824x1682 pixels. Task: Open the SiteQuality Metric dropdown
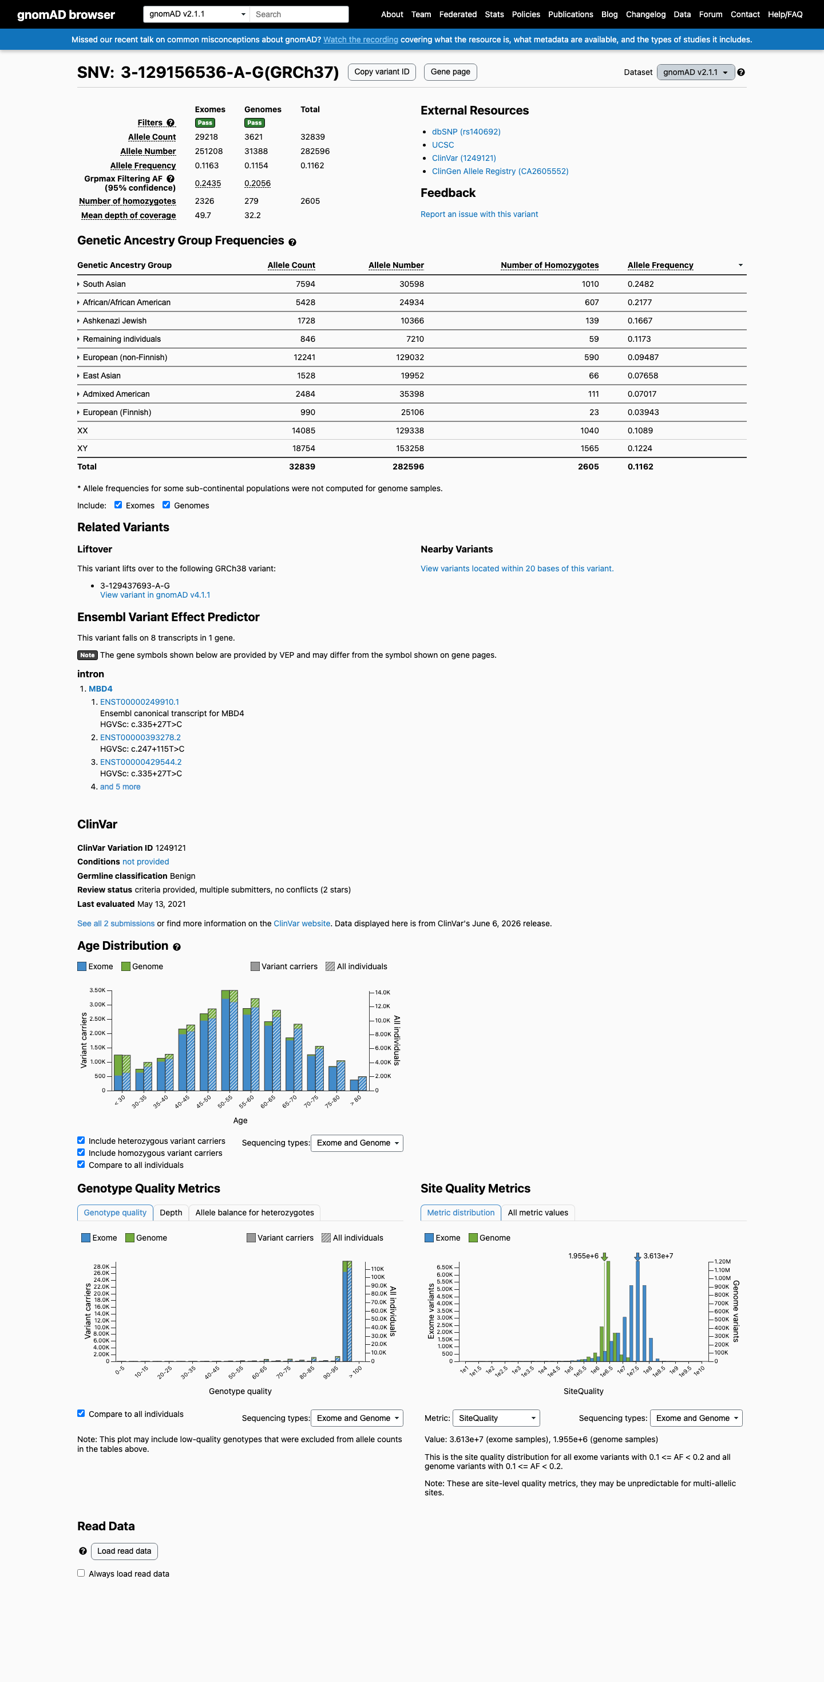[x=496, y=1418]
